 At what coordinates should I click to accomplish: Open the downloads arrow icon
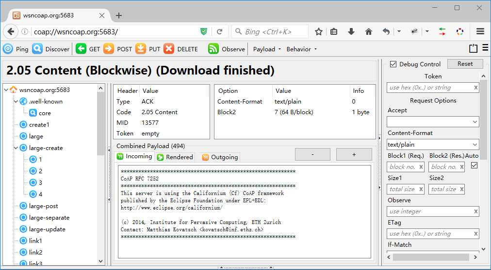tap(351, 31)
